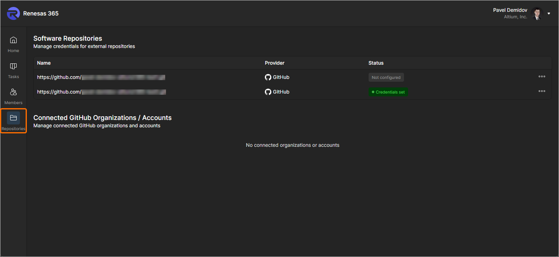Click the Renesas 365 title text
This screenshot has height=257, width=559.
(41, 13)
